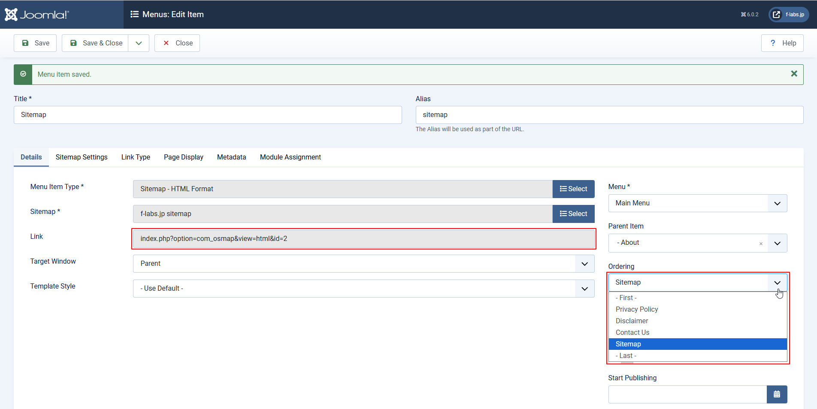
Task: Expand the Save & Close options arrow
Action: coord(139,43)
